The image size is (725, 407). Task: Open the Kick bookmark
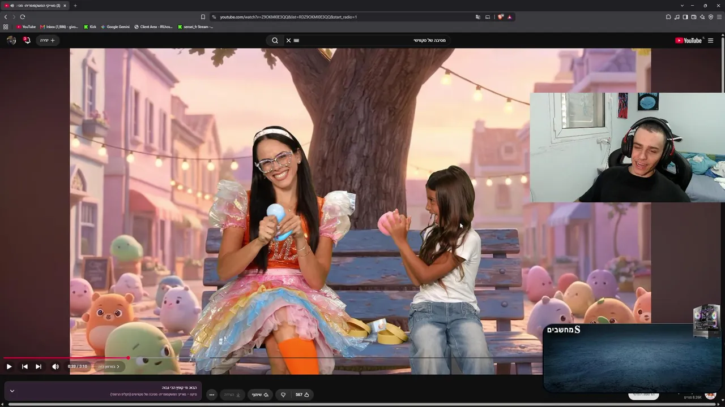pyautogui.click(x=90, y=27)
